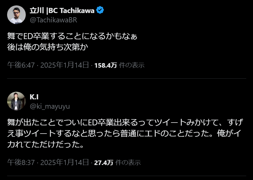
Task: Select the 158.4万 view count
Action: 105,65
